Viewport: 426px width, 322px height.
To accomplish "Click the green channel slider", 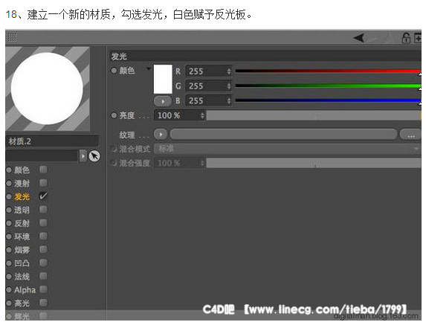I will click(x=328, y=86).
